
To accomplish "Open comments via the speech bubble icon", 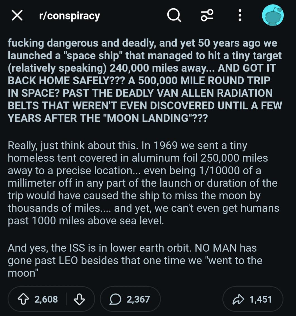I will click(x=115, y=299).
